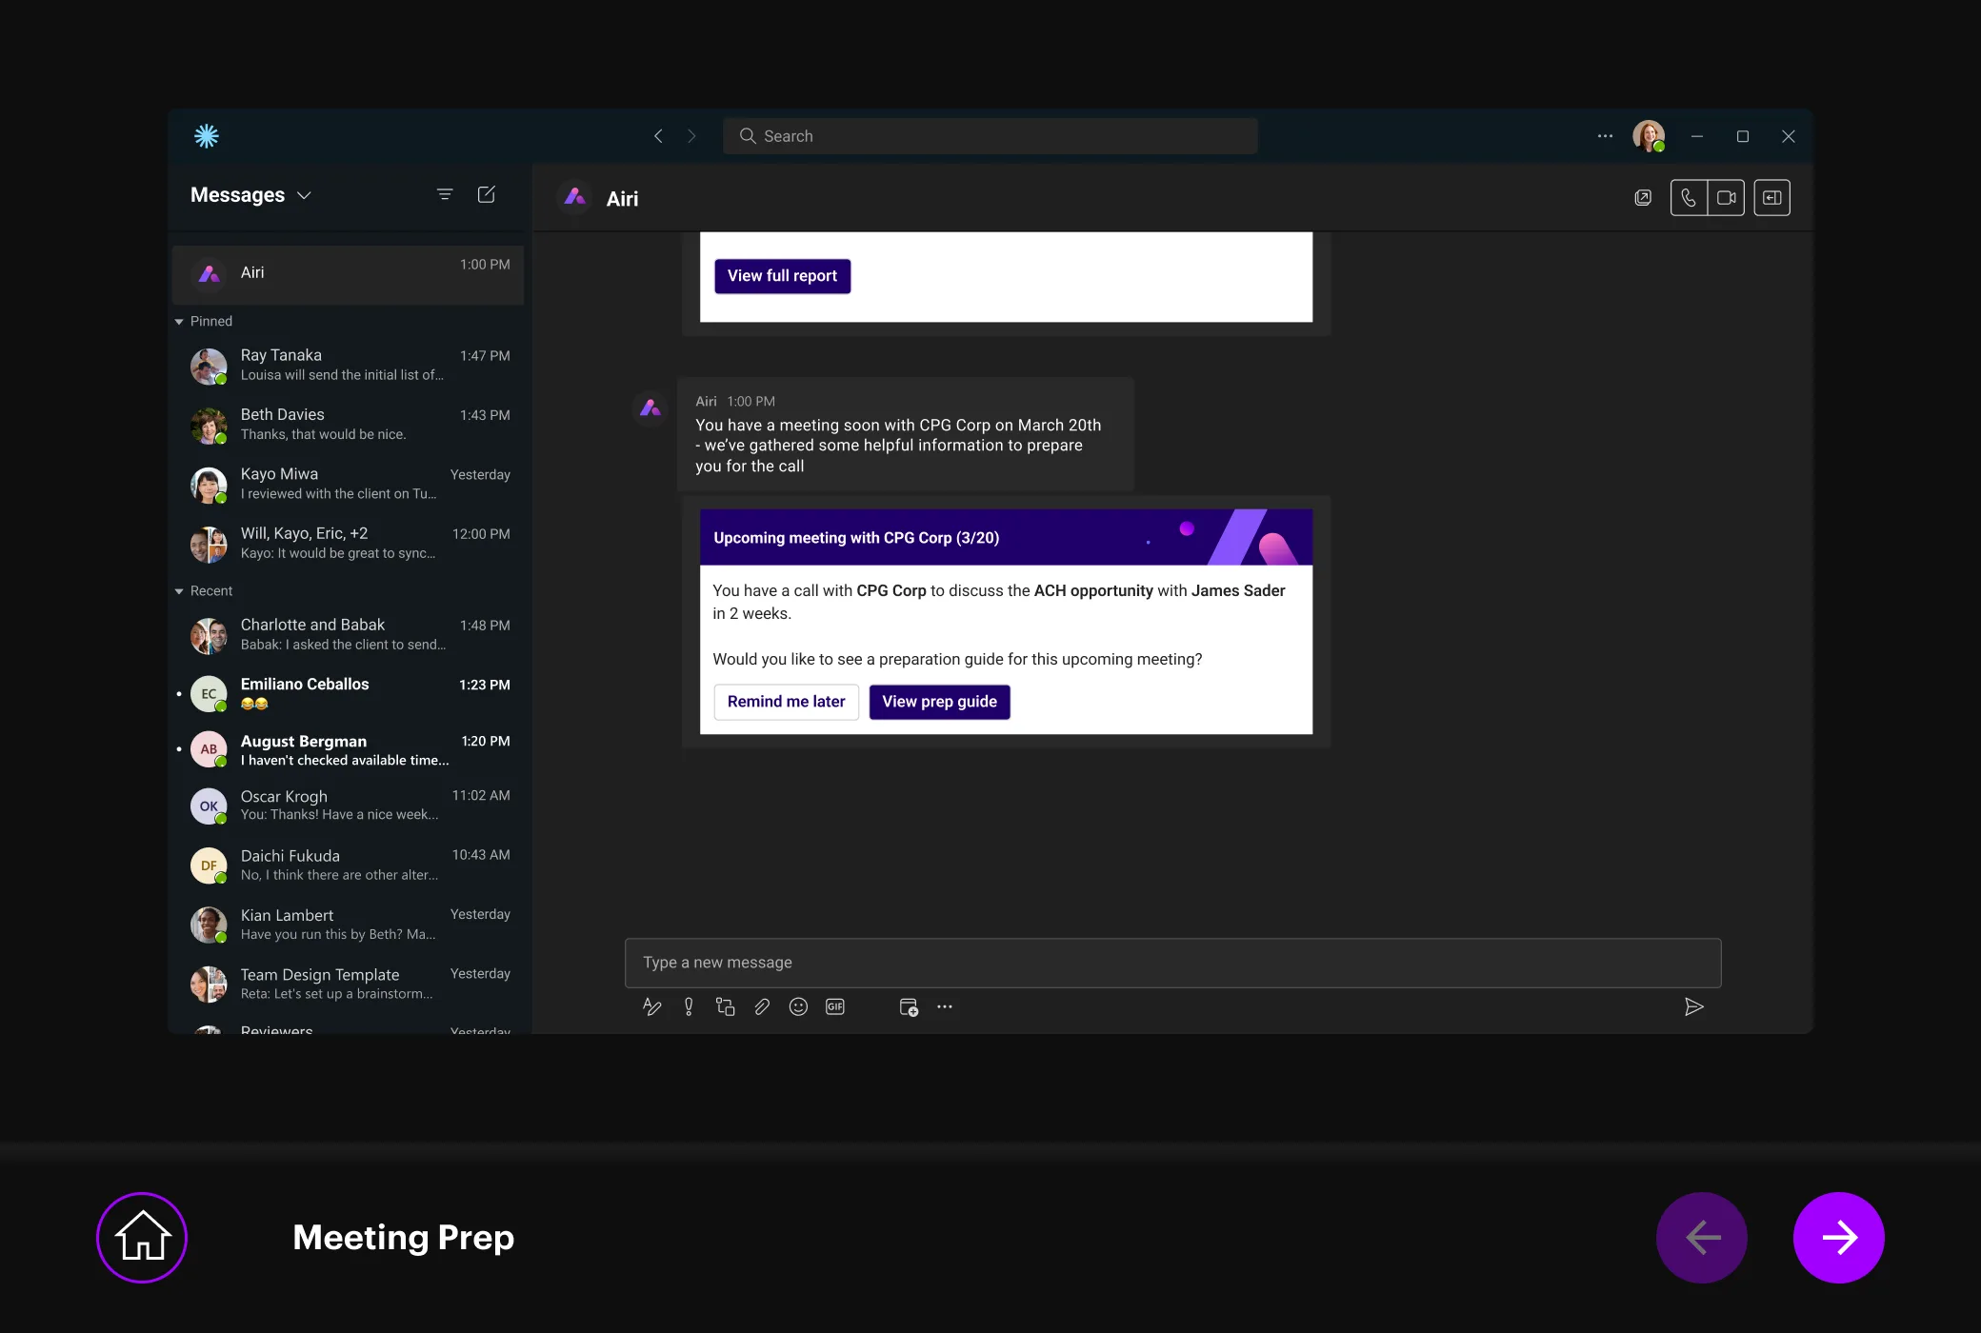
Task: Open the format text icon
Action: pyautogui.click(x=651, y=1007)
